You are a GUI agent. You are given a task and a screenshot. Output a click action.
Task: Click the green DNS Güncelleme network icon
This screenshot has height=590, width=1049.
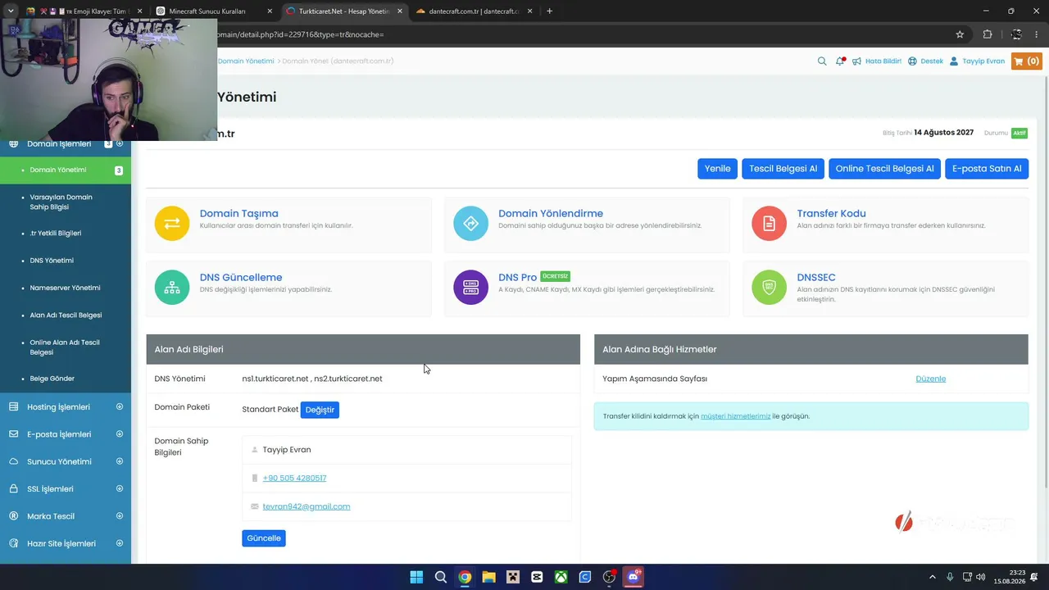(172, 288)
